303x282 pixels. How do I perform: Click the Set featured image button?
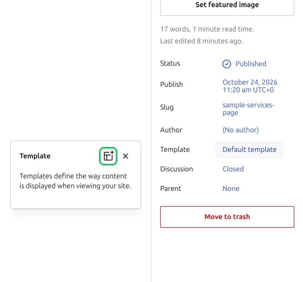tap(227, 5)
